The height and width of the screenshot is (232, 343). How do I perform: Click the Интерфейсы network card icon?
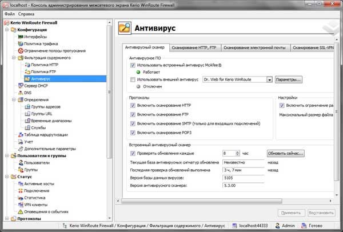coord(21,37)
